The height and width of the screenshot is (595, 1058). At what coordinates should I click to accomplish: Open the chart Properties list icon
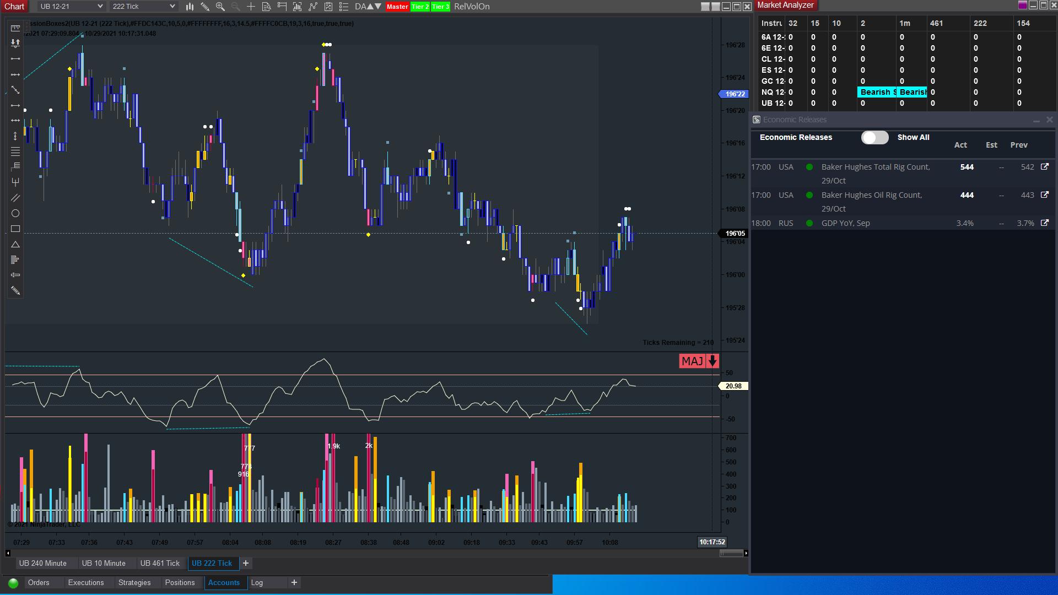tap(344, 7)
